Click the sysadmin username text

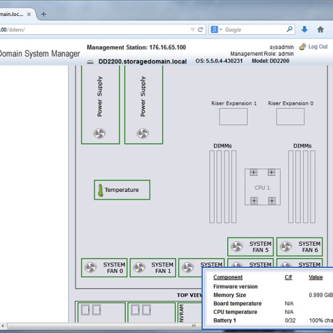281,47
